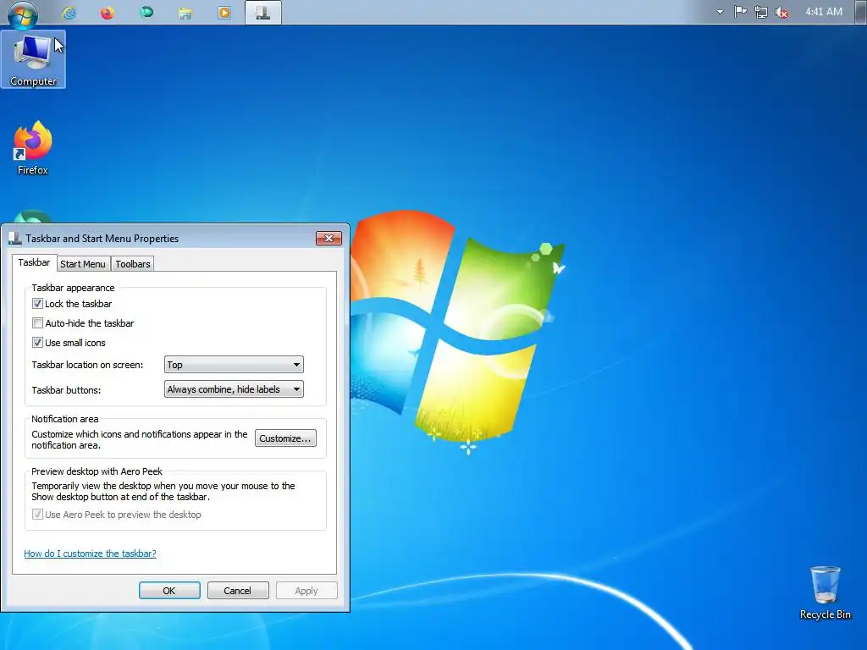Click Customize notification area button
Viewport: 867px width, 650px height.
285,438
